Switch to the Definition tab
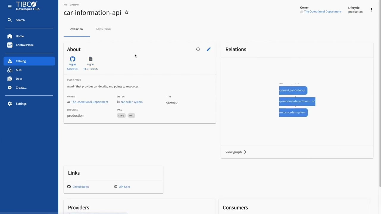Screen dimensions: 381x214 click(103, 29)
